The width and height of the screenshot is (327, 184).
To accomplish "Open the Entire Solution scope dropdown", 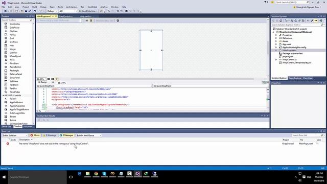I will (15, 135).
